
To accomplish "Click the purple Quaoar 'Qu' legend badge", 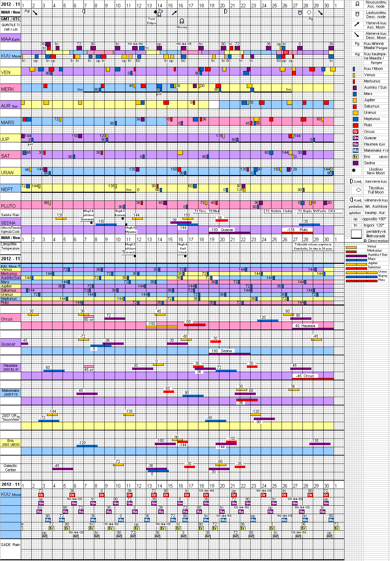I will coord(356,138).
